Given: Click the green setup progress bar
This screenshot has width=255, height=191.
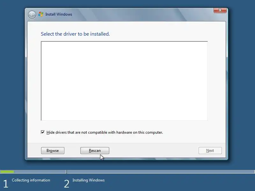Looking at the screenshot, I should coord(7,172).
